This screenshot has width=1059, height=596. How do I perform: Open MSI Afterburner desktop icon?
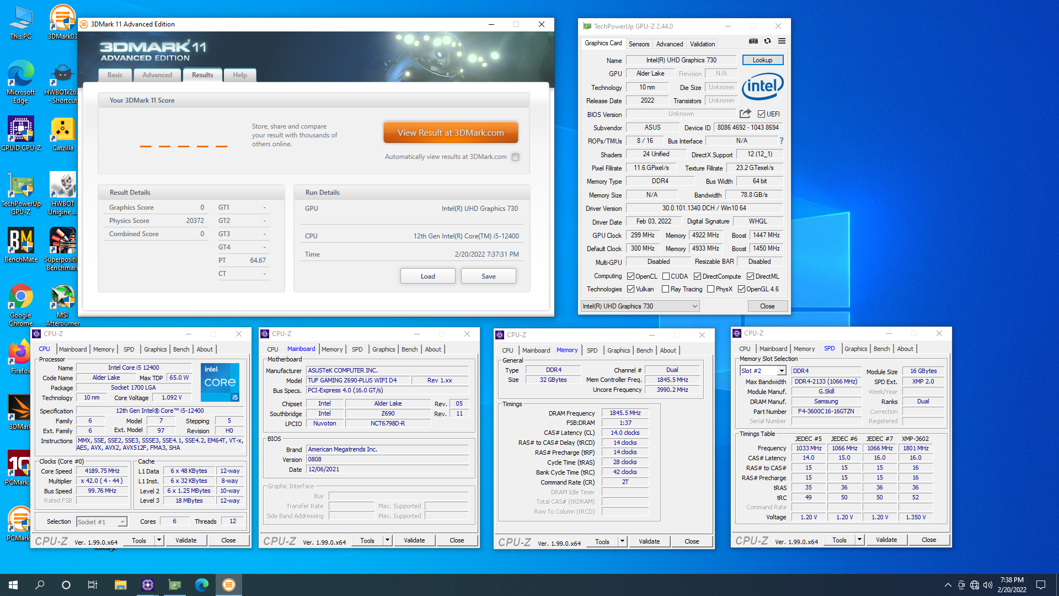click(62, 305)
